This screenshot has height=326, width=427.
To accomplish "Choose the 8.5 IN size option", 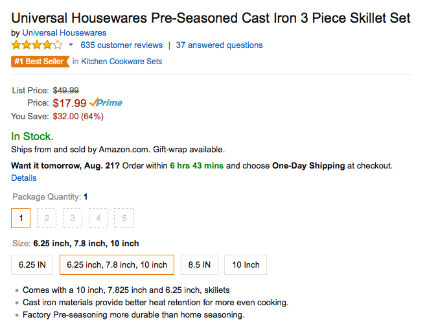I will coord(200,264).
